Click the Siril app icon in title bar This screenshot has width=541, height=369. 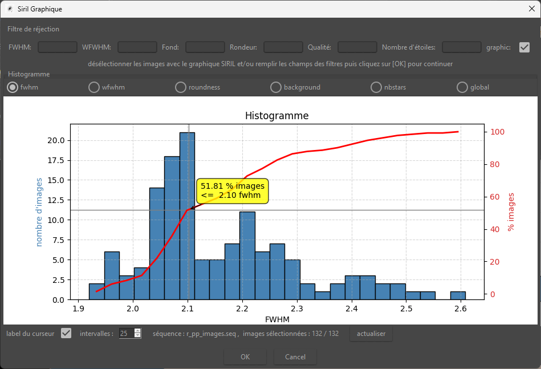point(10,9)
